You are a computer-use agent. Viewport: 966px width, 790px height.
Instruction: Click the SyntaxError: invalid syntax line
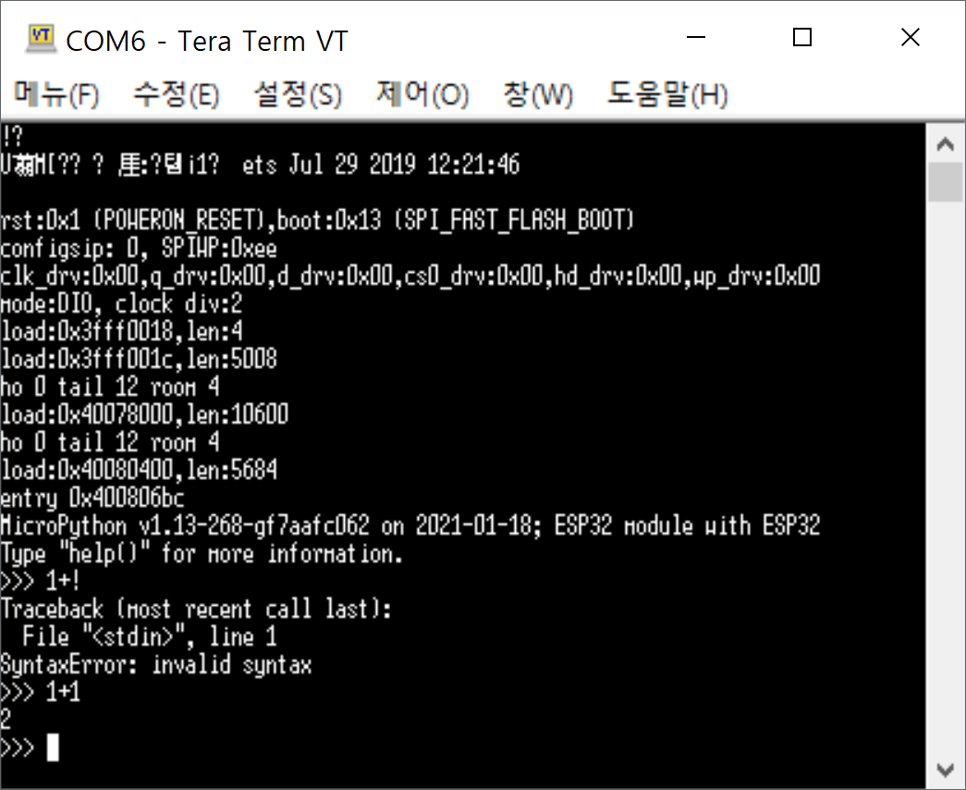pos(156,665)
